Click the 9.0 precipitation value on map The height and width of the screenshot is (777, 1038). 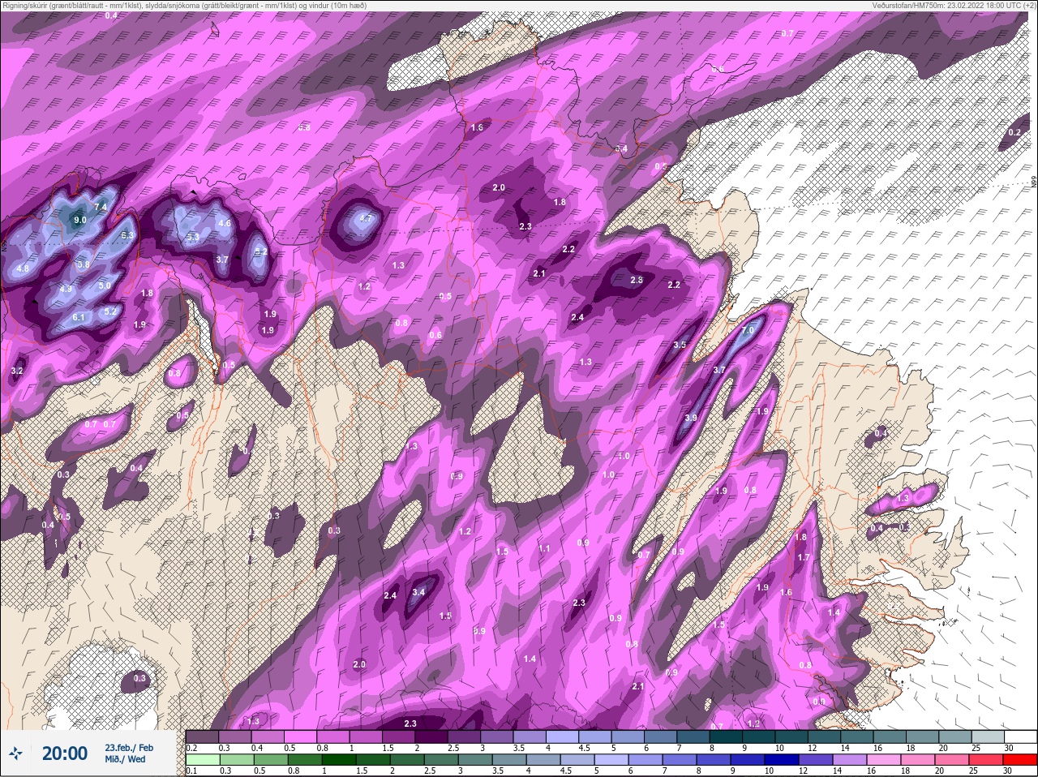tap(79, 220)
